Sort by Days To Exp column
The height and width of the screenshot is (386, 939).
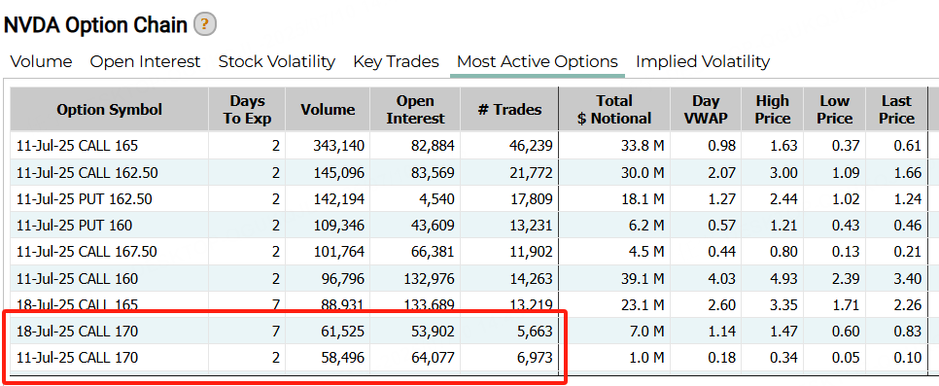[x=247, y=110]
